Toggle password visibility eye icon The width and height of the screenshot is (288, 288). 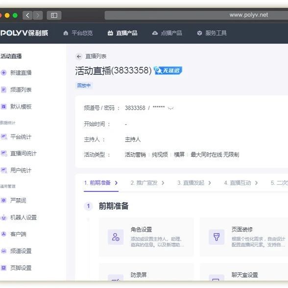click(x=170, y=108)
